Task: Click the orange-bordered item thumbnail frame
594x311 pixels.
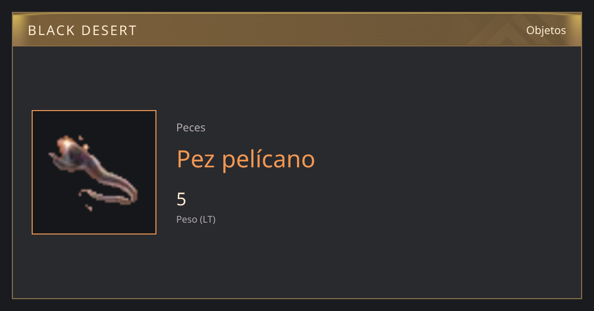Action: coord(94,172)
